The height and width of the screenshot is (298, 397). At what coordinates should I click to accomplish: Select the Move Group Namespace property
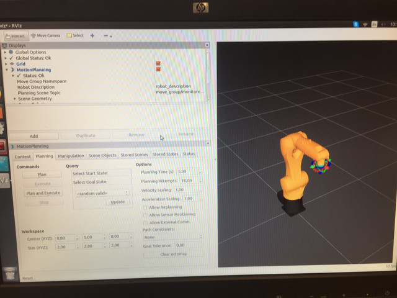coord(42,81)
